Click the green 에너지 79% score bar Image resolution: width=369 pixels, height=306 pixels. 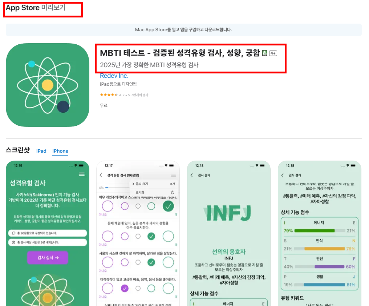tap(315, 231)
